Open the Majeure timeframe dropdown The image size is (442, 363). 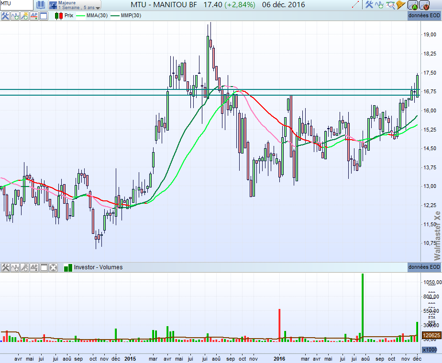coord(75,5)
